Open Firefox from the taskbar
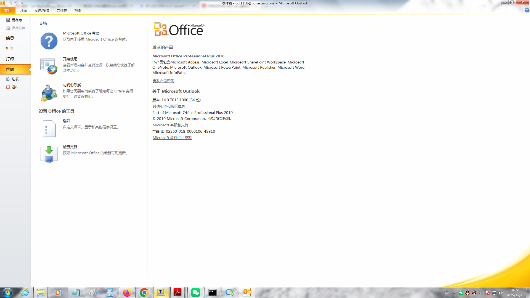Image resolution: width=530 pixels, height=298 pixels. coord(127,292)
